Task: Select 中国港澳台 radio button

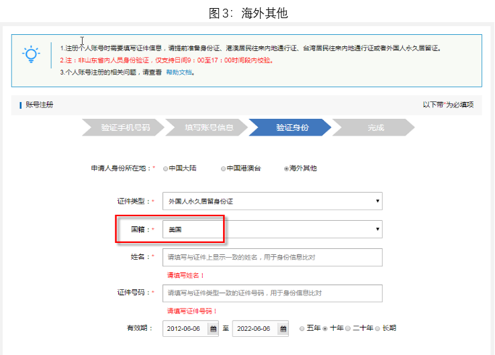Action: coord(224,168)
